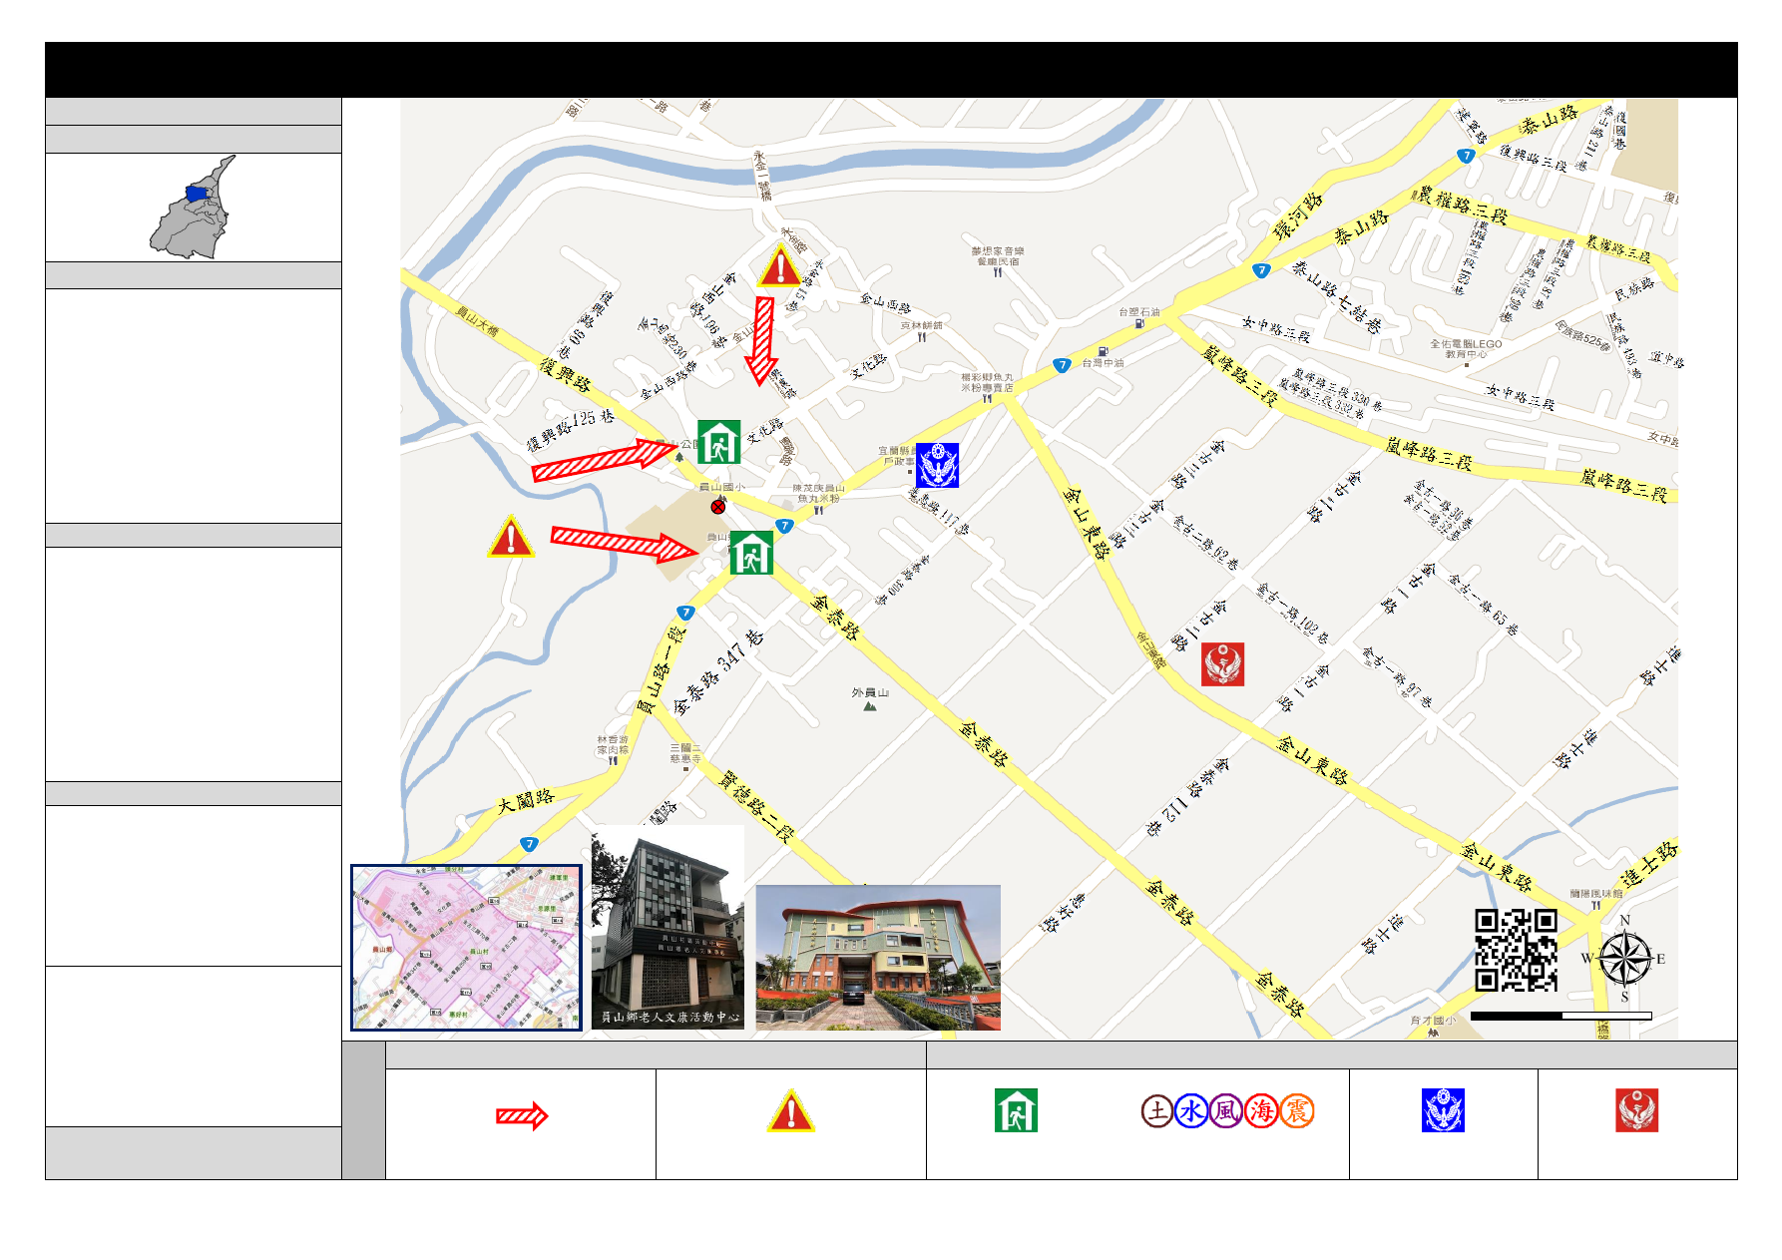Click the 復興路125巷 label
Viewport: 1782px width, 1260px height.
[571, 430]
